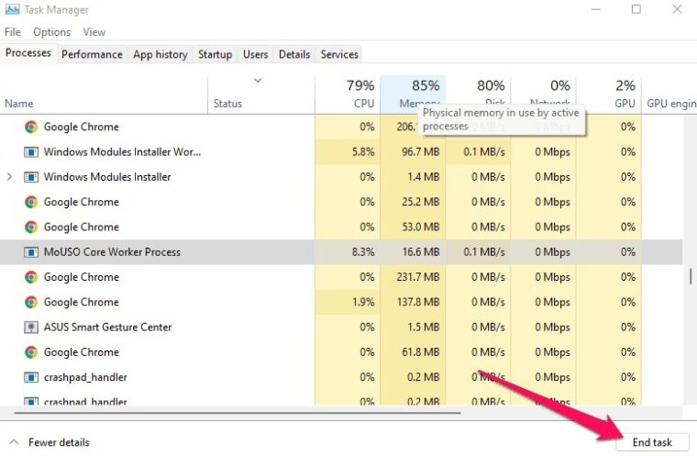Click the 96.7 MB memory cell
Viewport: 697px width, 456px height.
coord(413,152)
